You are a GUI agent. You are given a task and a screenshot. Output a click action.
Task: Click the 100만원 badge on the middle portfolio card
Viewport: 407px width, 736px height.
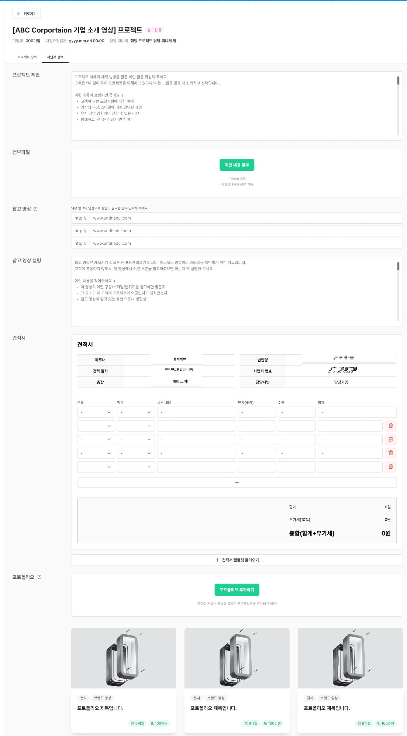click(272, 723)
